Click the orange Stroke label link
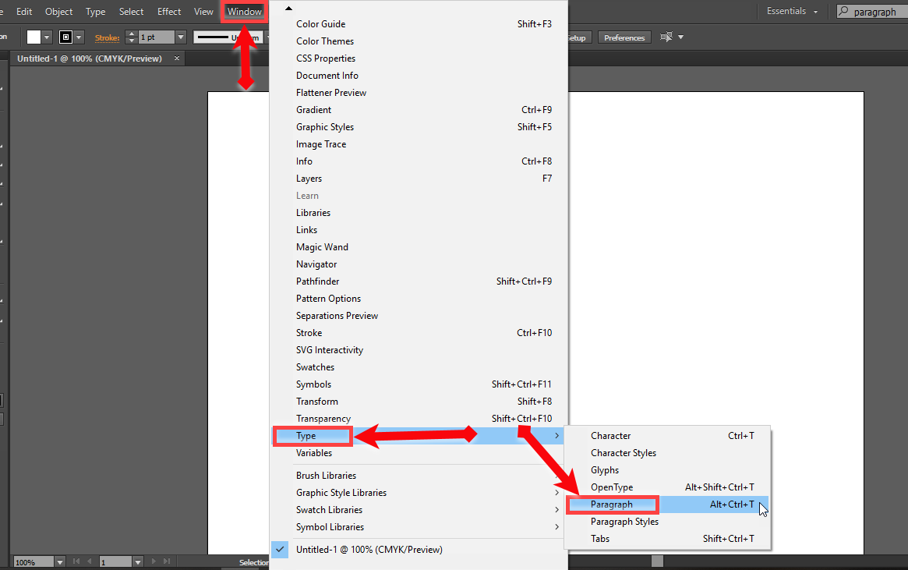This screenshot has width=908, height=570. (108, 37)
